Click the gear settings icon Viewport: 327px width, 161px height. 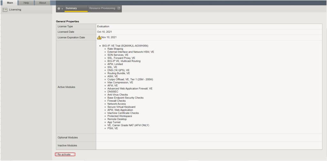pyautogui.click(x=59, y=9)
